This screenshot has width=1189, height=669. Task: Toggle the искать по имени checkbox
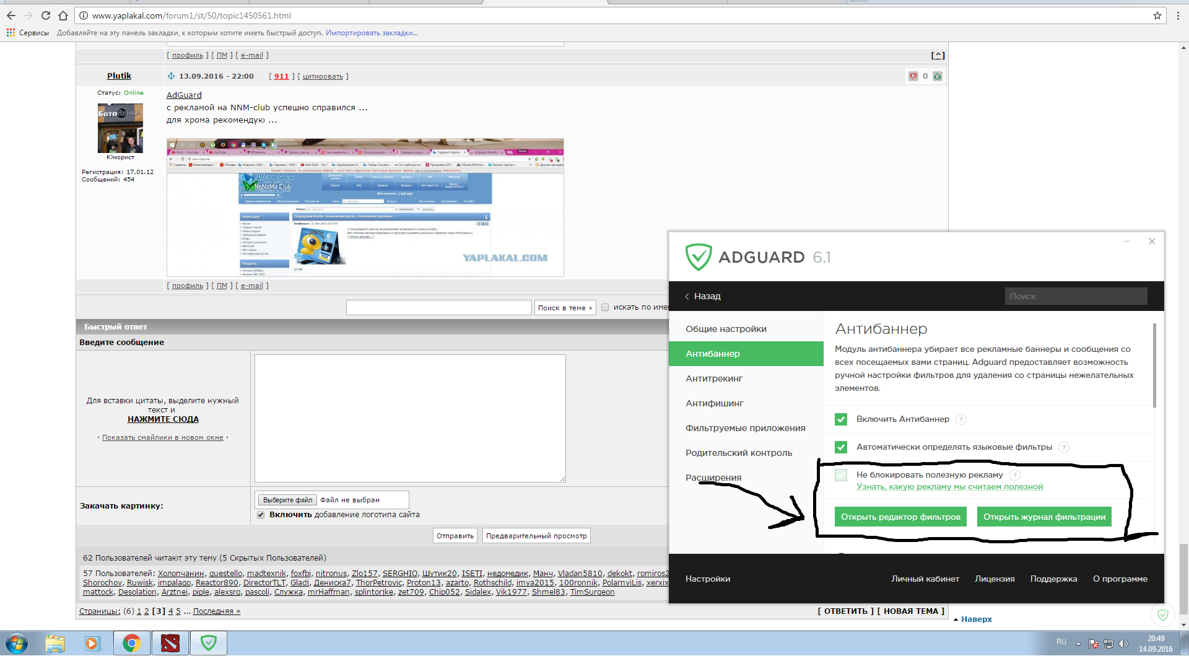point(605,307)
